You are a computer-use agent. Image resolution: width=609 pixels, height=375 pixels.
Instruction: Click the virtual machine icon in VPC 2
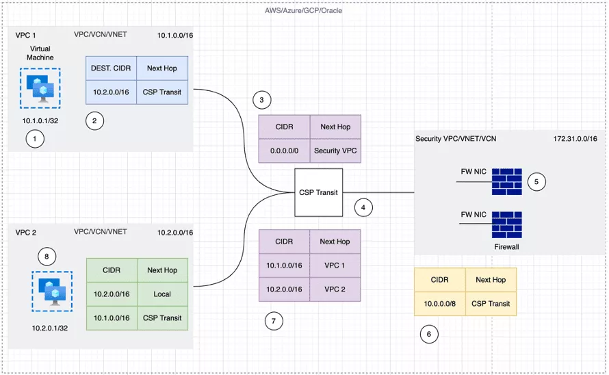click(x=52, y=292)
